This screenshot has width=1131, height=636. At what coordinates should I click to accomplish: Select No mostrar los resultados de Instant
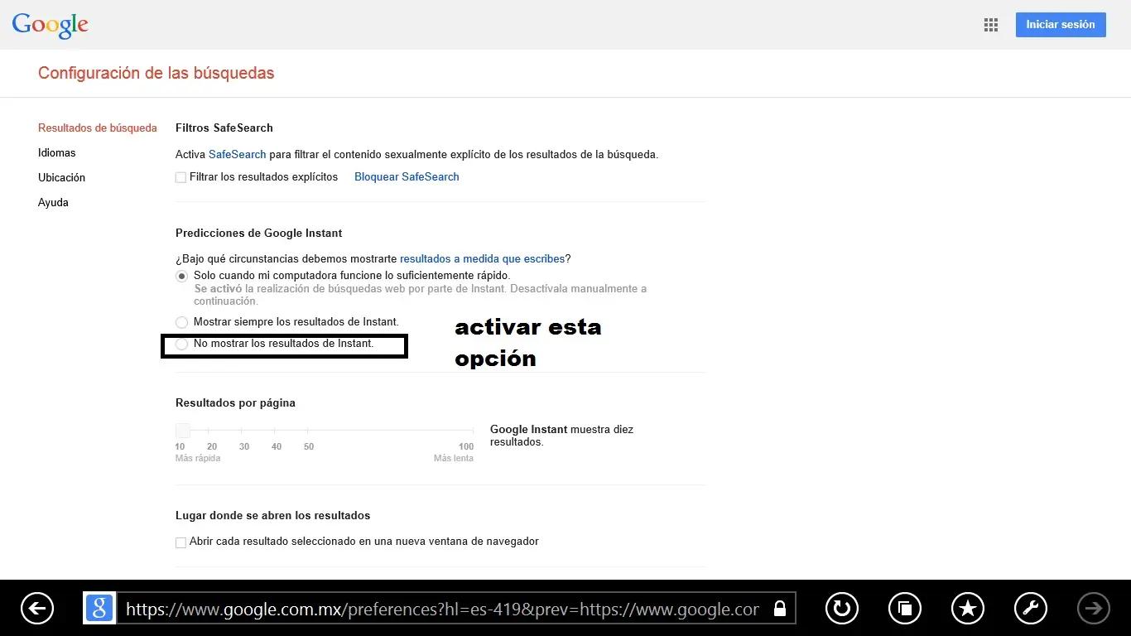click(181, 344)
